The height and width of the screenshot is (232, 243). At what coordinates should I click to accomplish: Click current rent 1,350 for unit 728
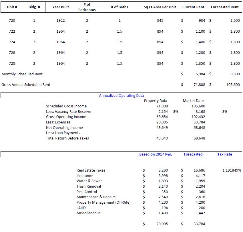coord(200,63)
